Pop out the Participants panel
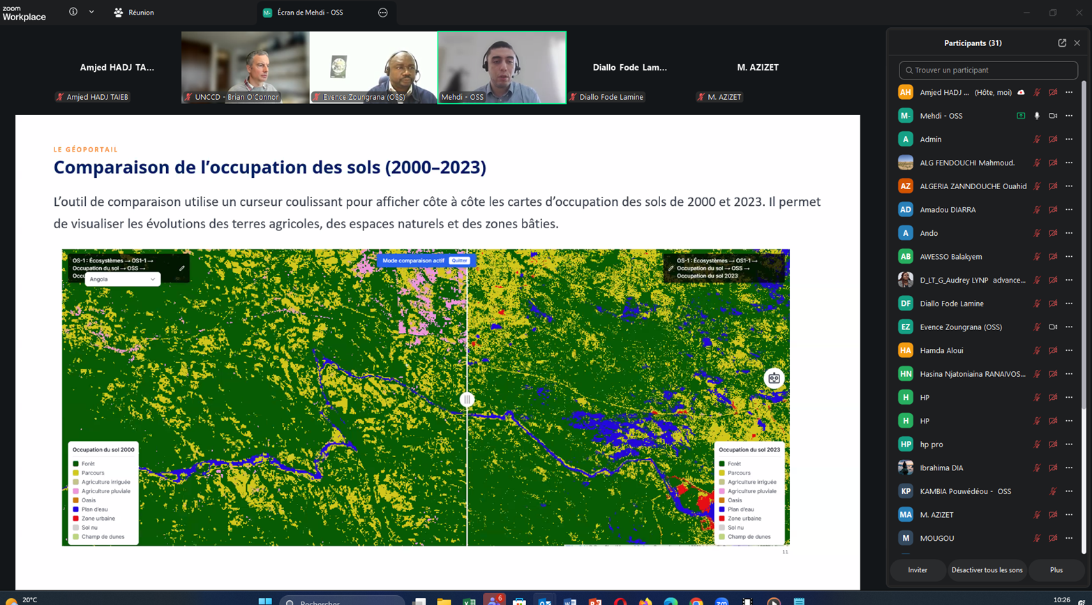Viewport: 1092px width, 605px height. (x=1062, y=43)
